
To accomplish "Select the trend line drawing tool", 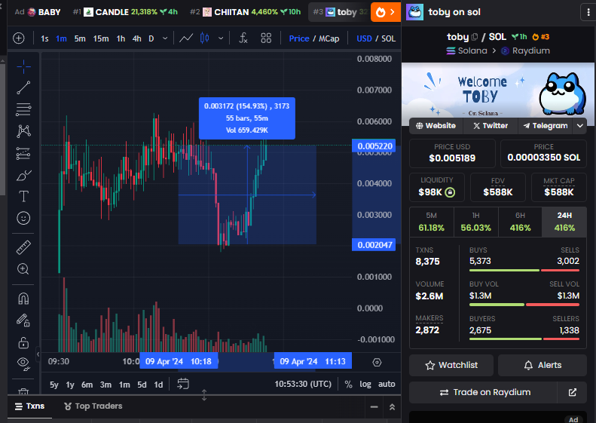I will click(x=23, y=87).
